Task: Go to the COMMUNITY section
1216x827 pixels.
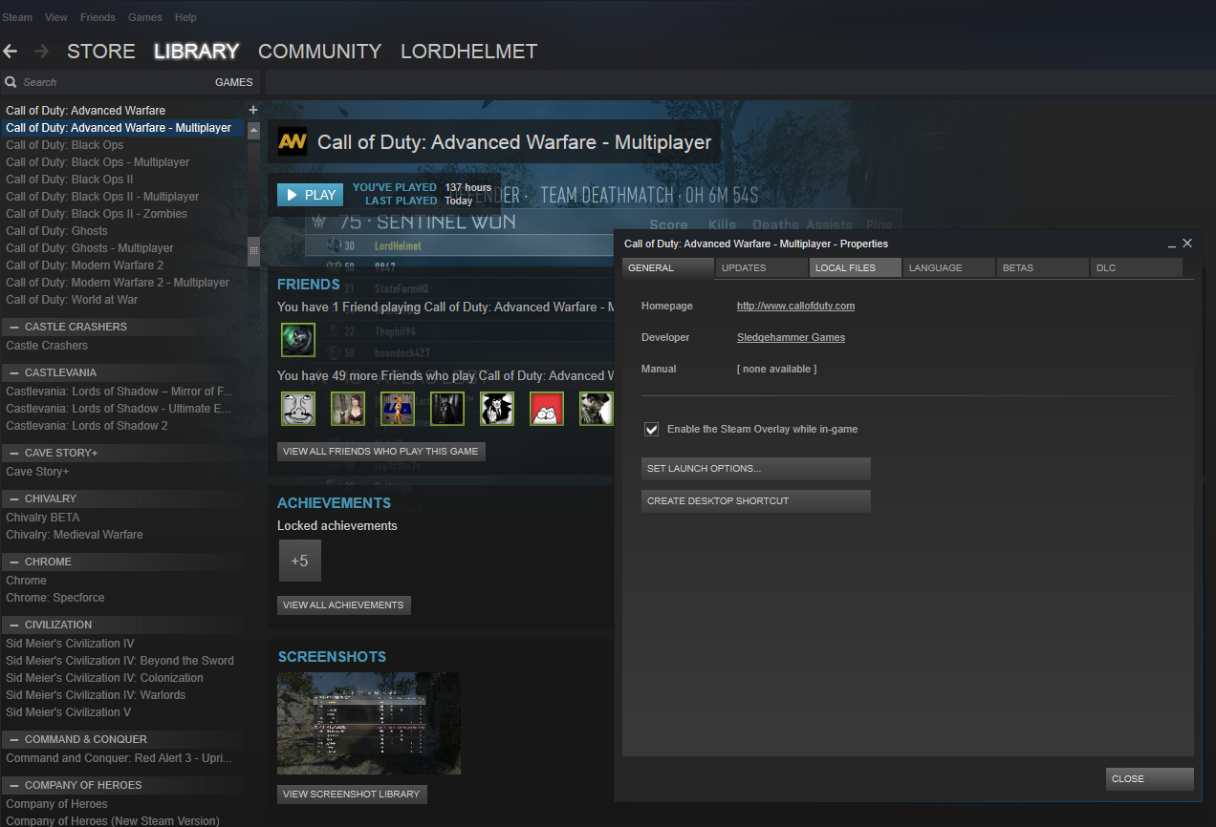Action: 319,52
